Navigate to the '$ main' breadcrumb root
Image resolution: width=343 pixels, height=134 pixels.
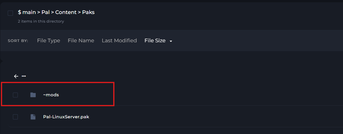(27, 12)
